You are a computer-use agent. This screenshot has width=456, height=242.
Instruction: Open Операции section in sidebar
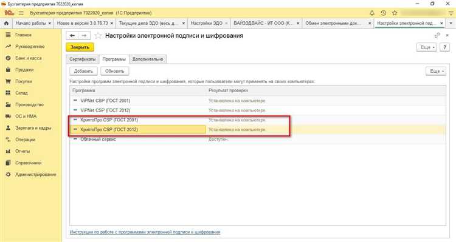(x=25, y=139)
